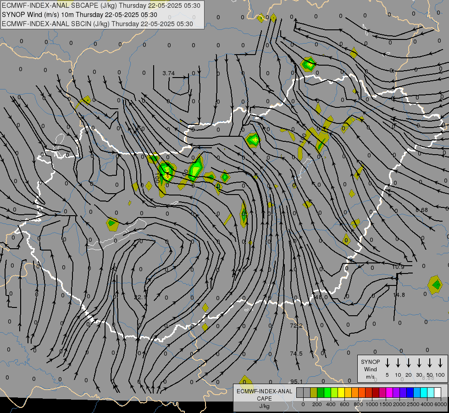Click the SYNOP Wind 10m title line

pyautogui.click(x=79, y=15)
